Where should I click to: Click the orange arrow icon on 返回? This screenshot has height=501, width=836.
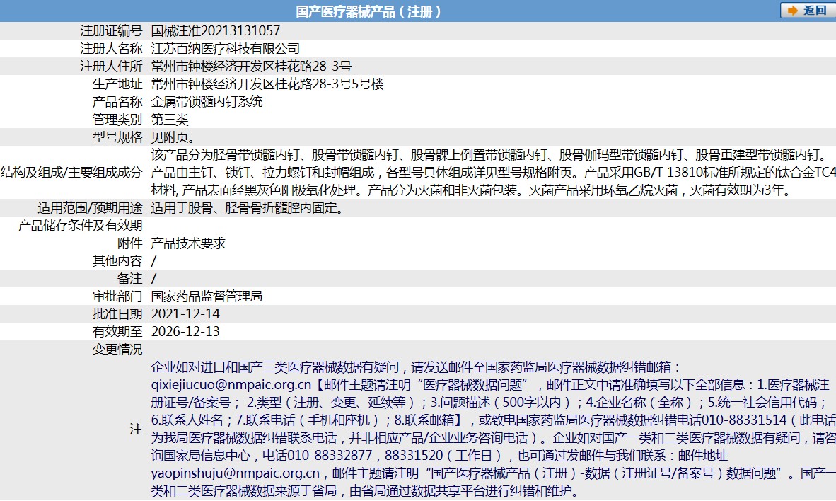click(793, 10)
